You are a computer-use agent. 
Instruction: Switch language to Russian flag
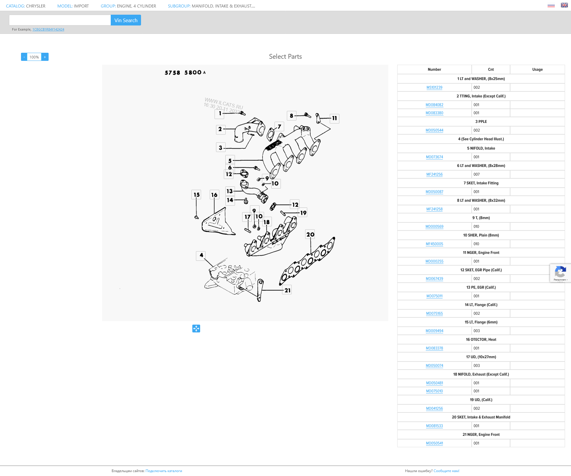point(551,6)
